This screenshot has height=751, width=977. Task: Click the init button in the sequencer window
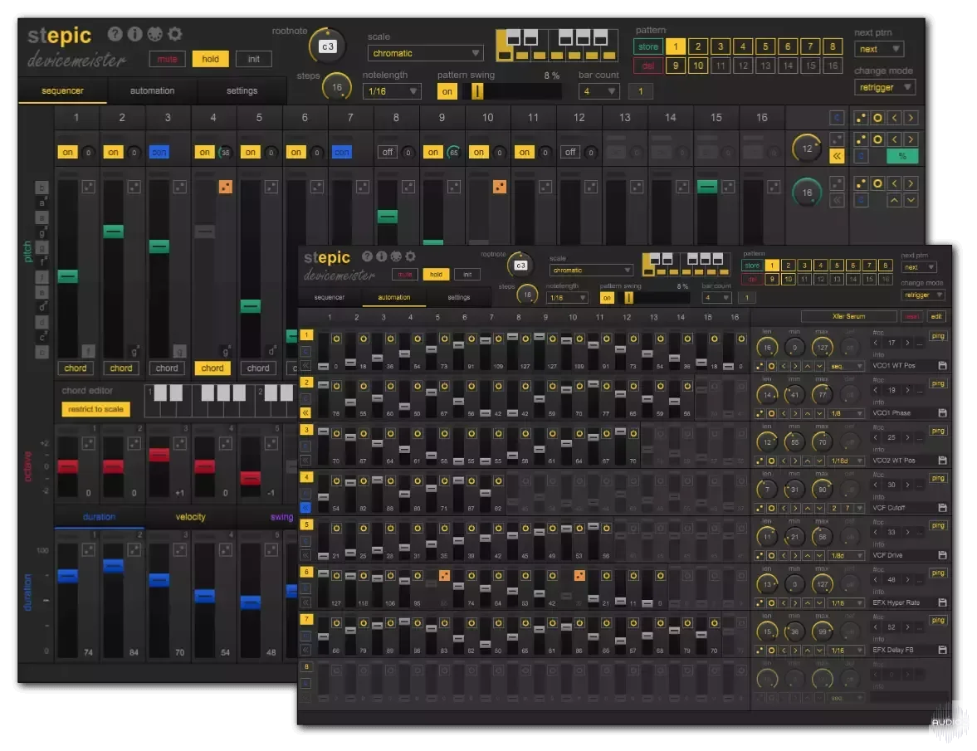click(254, 59)
